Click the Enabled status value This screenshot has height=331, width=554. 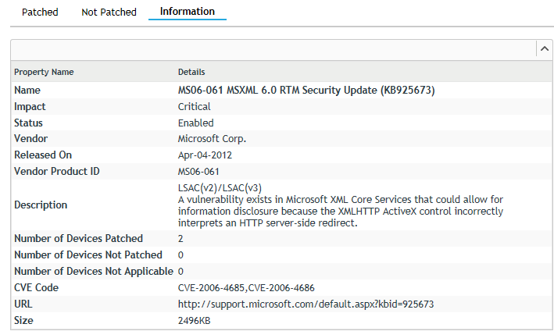tap(195, 123)
